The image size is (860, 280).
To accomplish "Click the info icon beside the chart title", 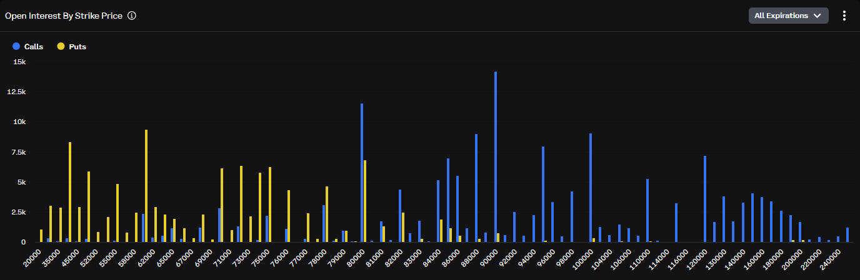I will tap(131, 16).
